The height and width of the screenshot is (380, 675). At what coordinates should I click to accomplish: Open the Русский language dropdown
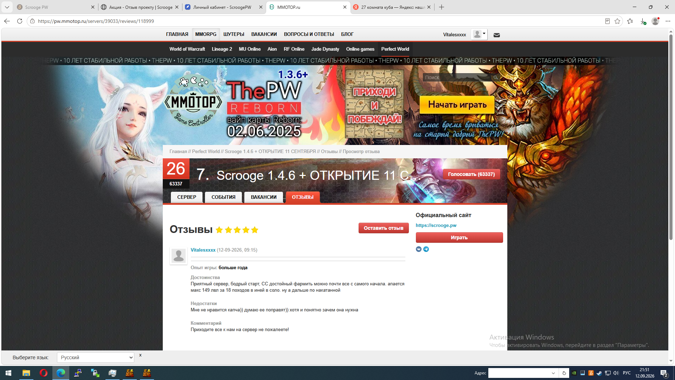click(96, 357)
